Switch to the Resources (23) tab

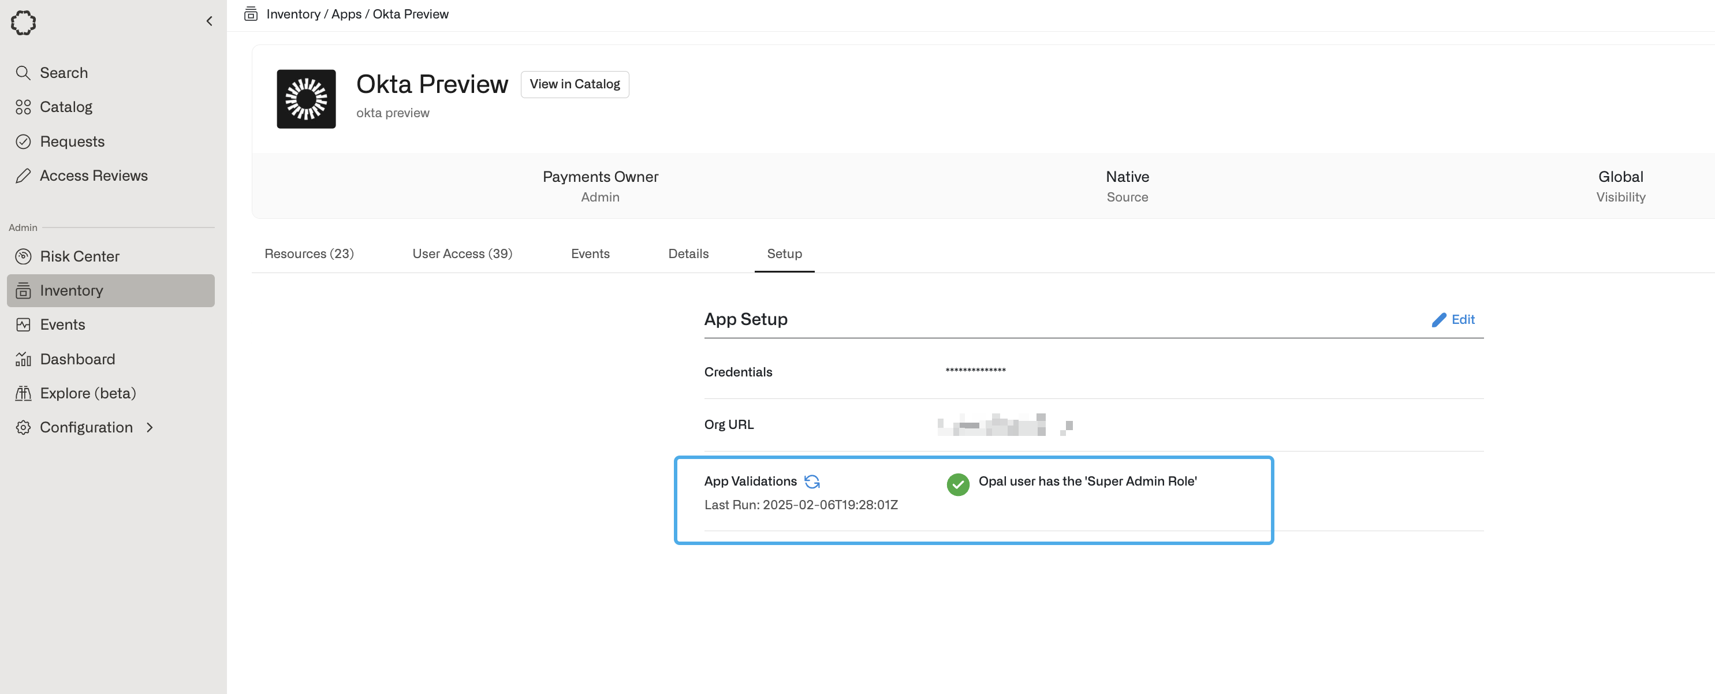[x=309, y=254]
